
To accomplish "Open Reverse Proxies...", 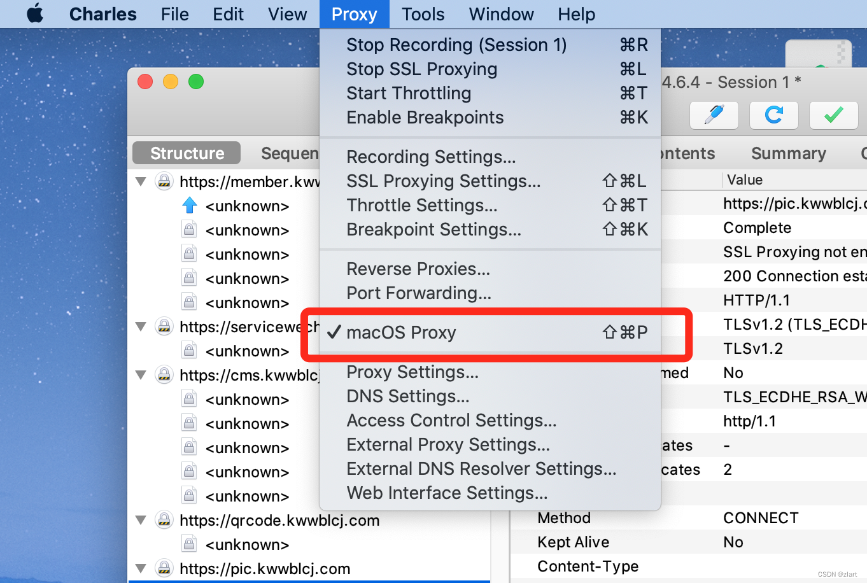I will coord(490,269).
